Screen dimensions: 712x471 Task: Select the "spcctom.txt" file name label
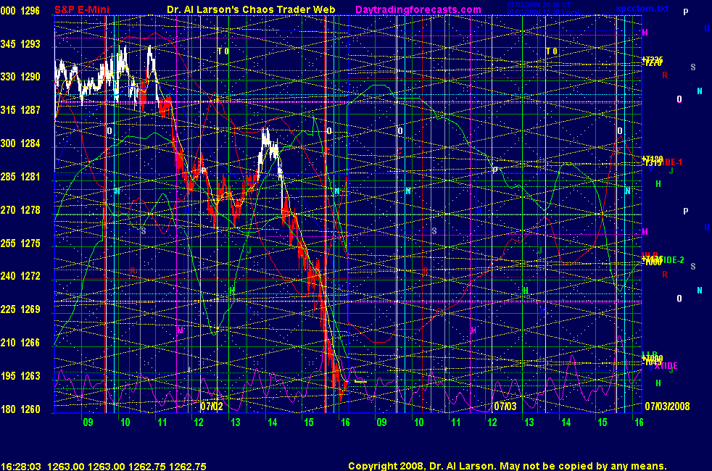click(642, 9)
